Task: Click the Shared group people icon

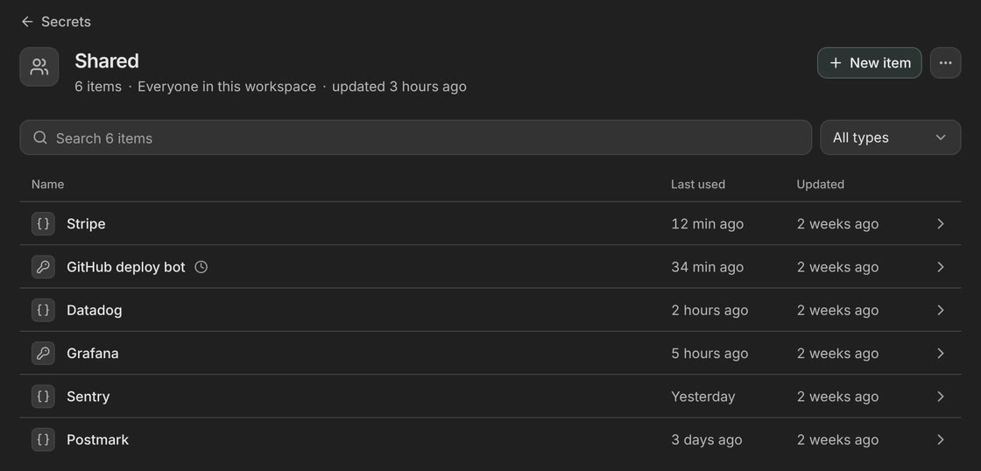Action: tap(39, 67)
